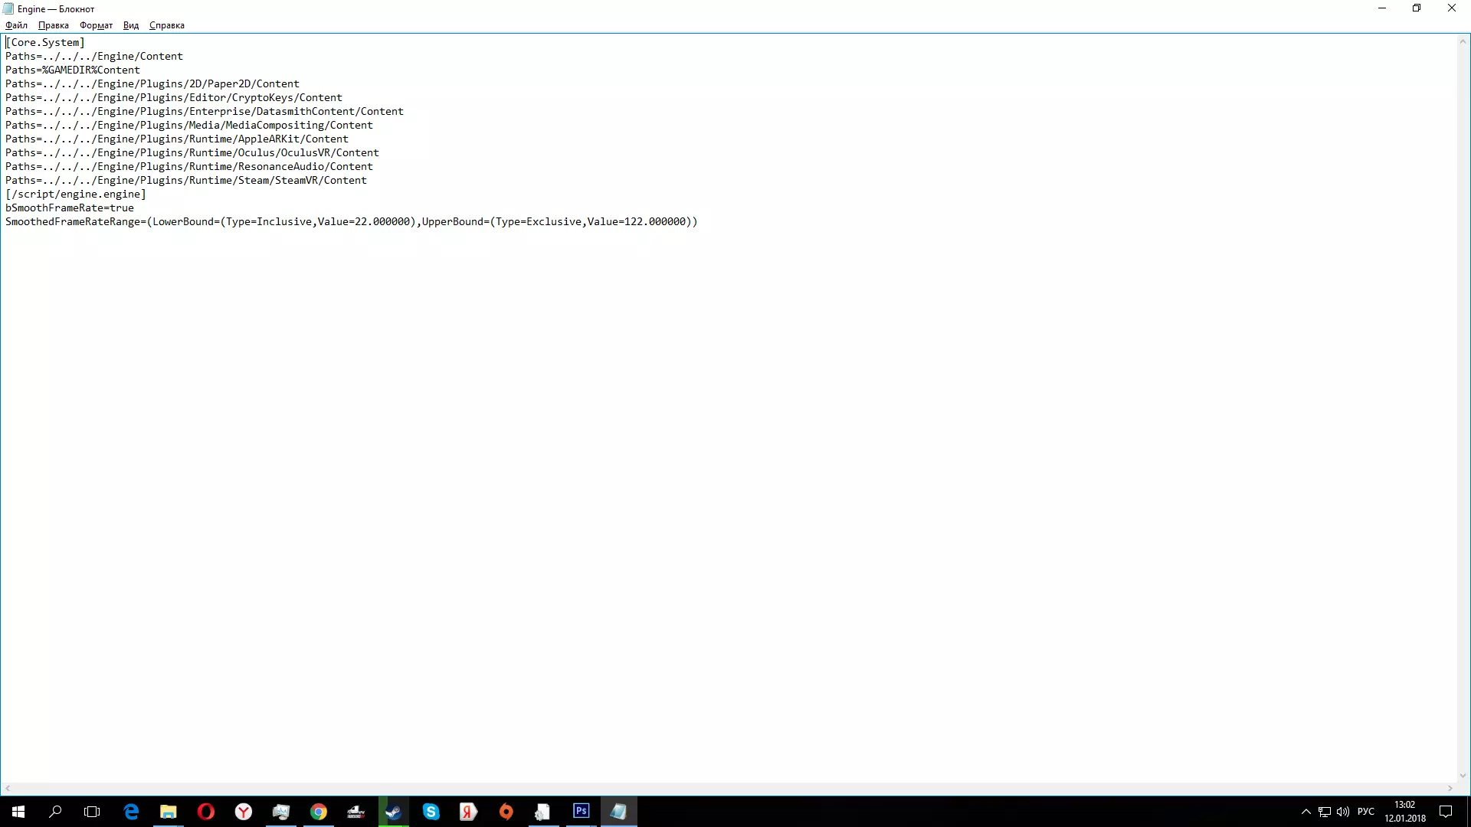The height and width of the screenshot is (827, 1471).
Task: Switch to Steam in taskbar
Action: 394,812
